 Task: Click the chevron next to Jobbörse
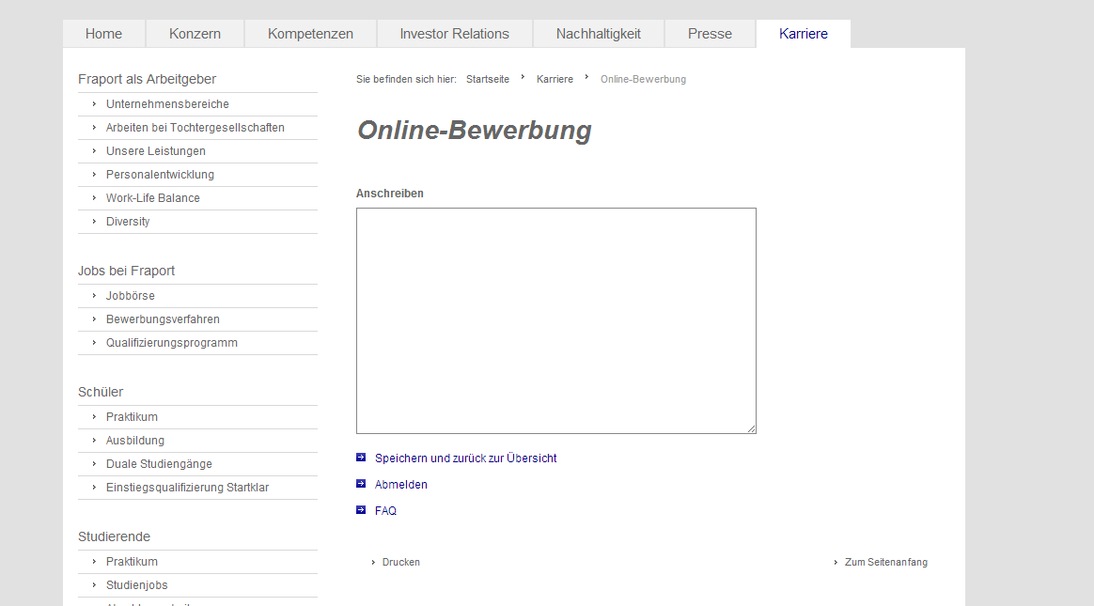(94, 296)
